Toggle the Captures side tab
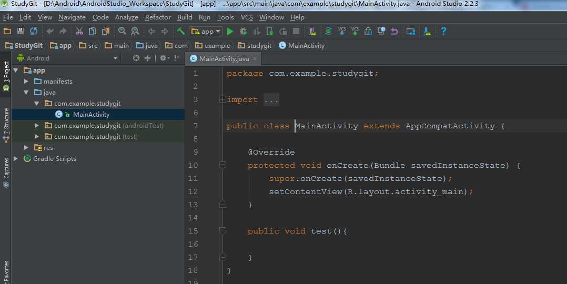Viewport: 567px width, 284px height. tap(6, 173)
